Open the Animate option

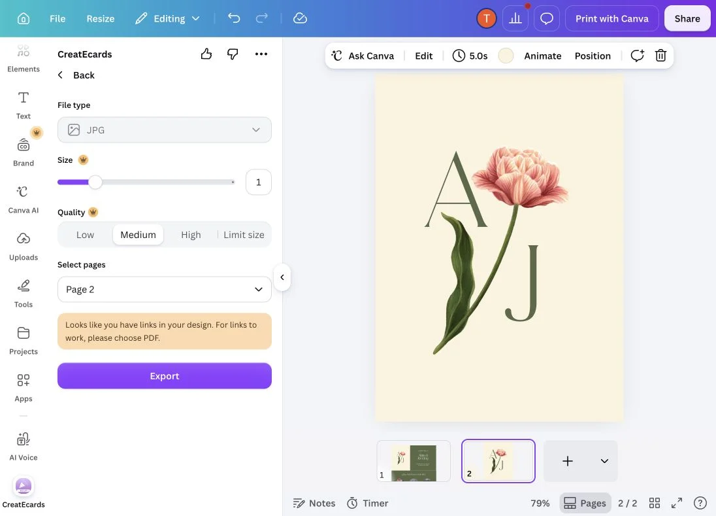tap(542, 56)
